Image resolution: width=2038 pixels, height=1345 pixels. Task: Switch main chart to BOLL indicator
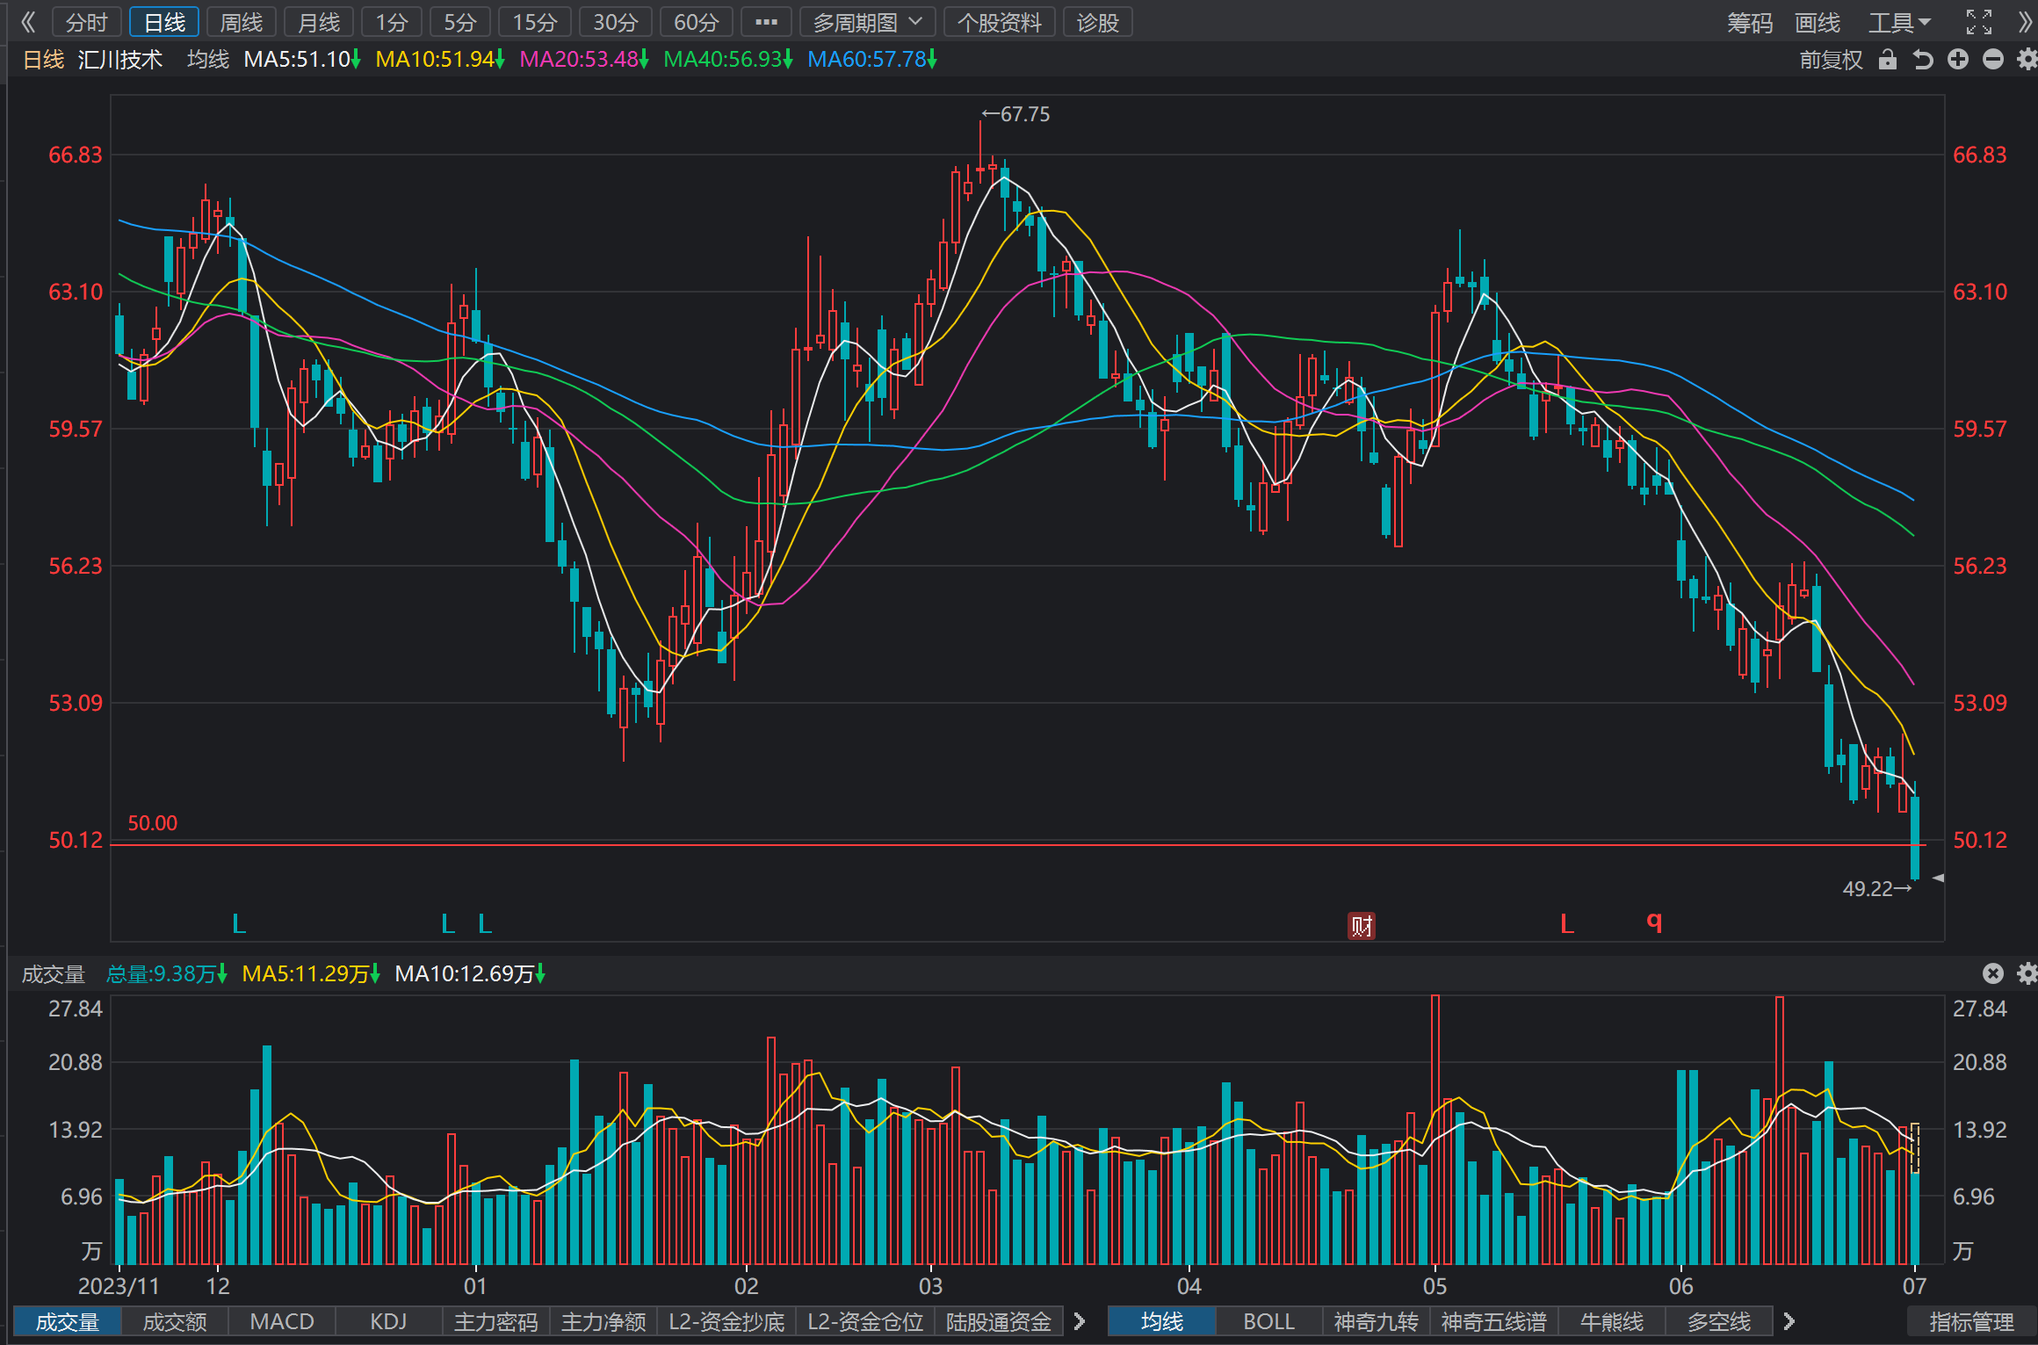[1269, 1321]
